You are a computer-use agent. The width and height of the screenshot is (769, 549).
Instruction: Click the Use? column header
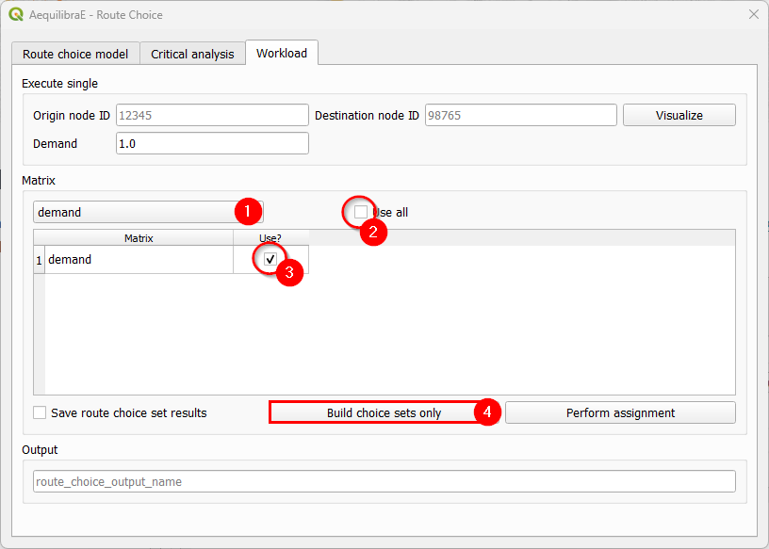(270, 238)
